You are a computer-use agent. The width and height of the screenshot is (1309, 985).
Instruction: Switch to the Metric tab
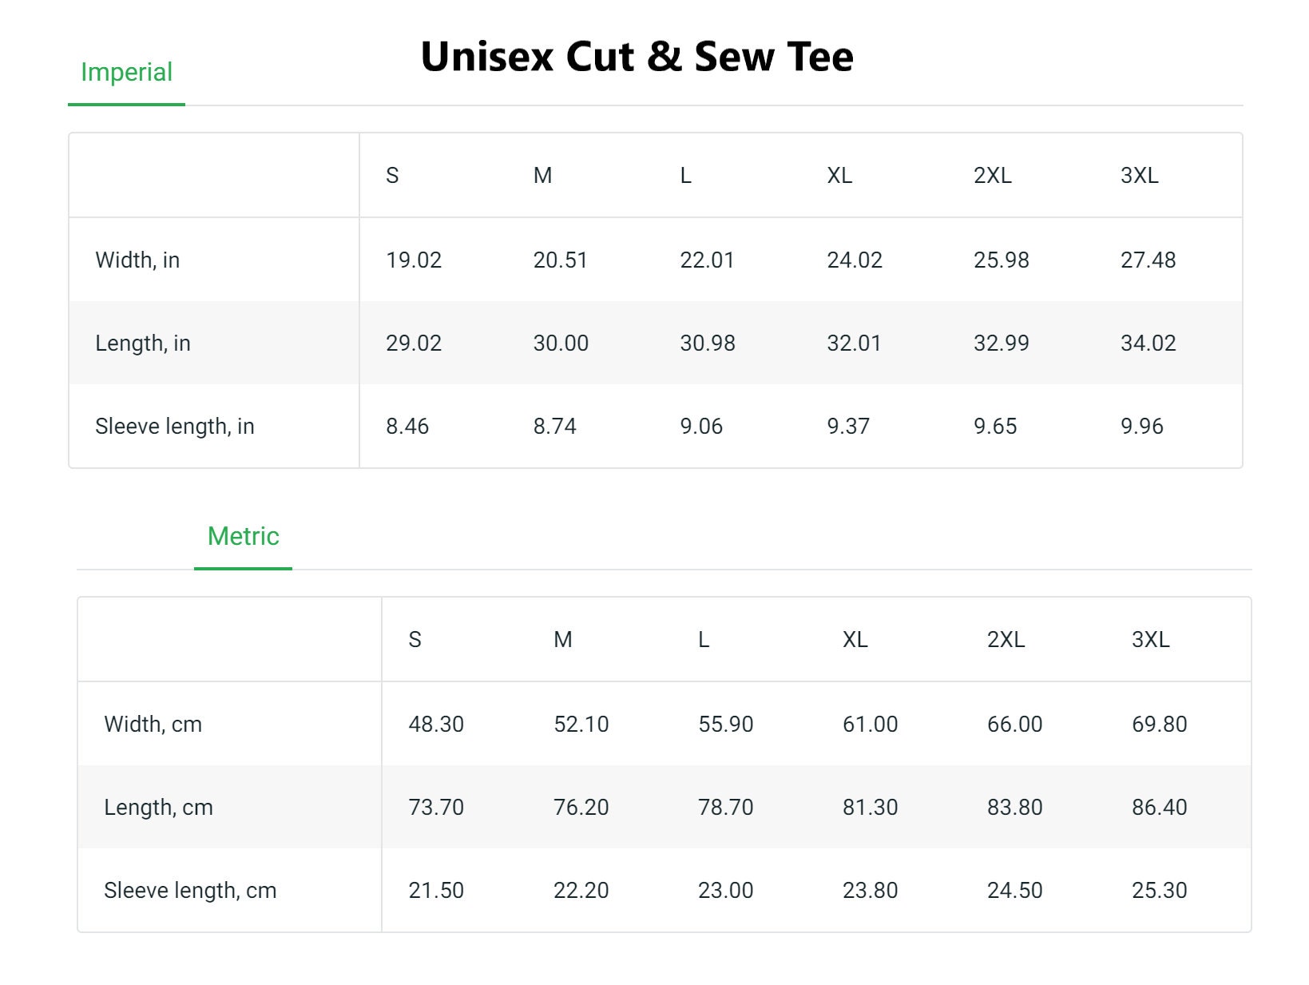243,536
